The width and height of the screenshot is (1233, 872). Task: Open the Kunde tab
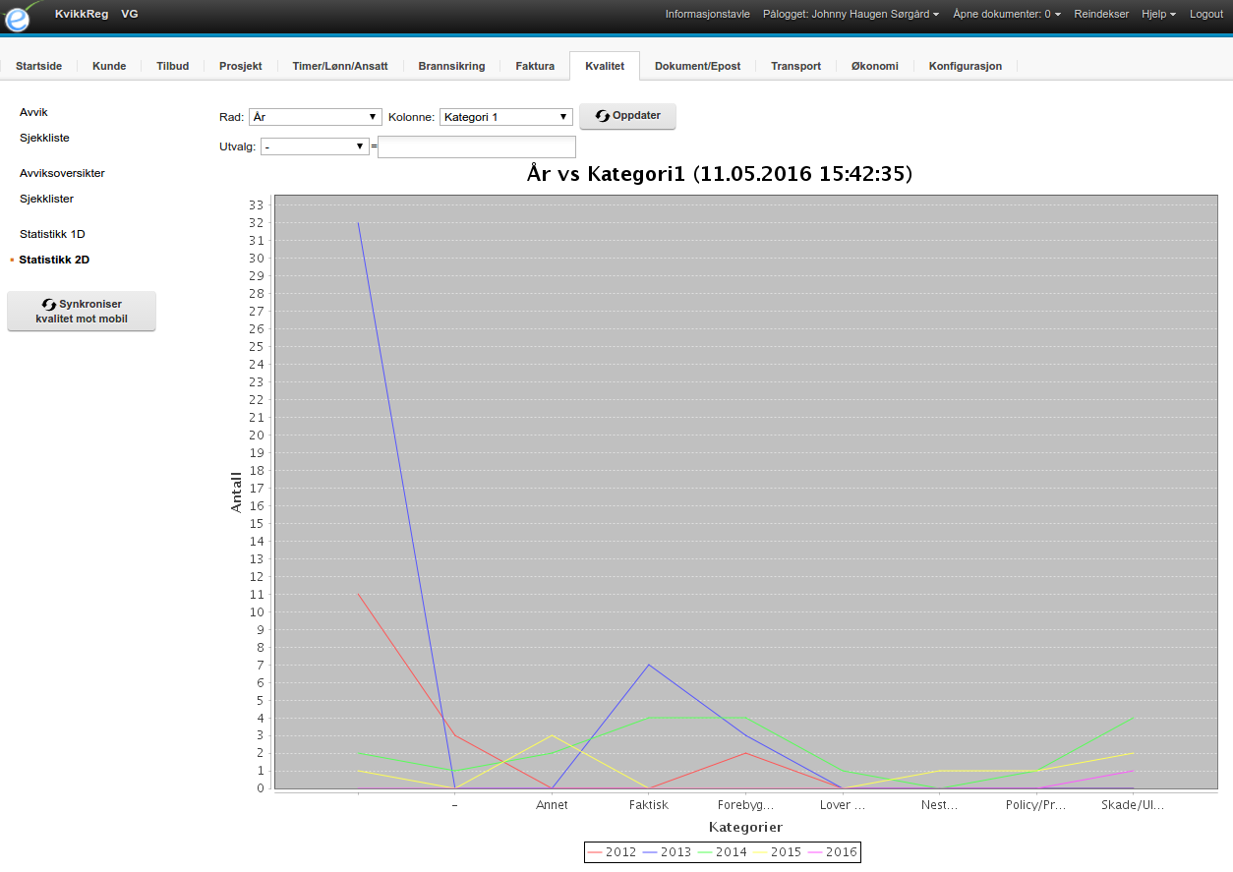tap(109, 66)
